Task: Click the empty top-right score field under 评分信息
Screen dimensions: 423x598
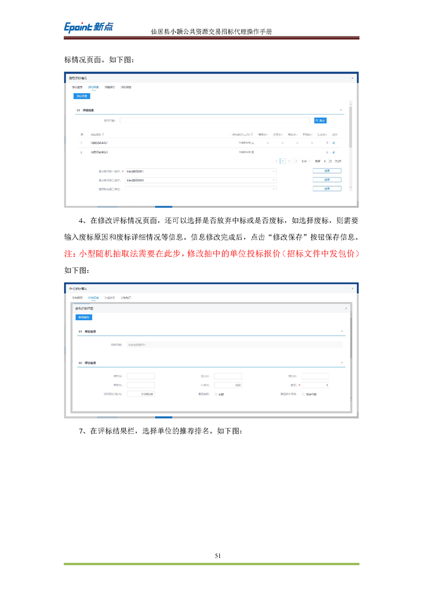Action: pos(315,376)
